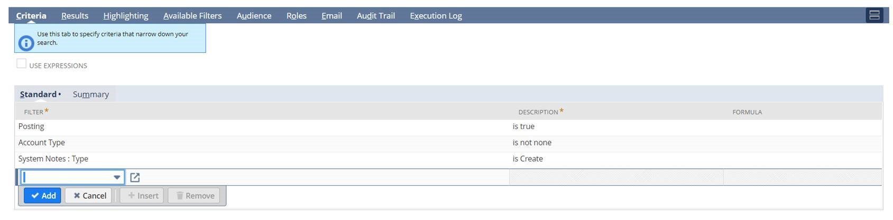Go to the Available Filters tab
The width and height of the screenshot is (893, 220).
[x=192, y=16]
